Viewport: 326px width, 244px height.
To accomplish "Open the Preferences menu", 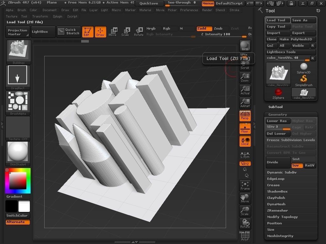I will click(x=189, y=10).
